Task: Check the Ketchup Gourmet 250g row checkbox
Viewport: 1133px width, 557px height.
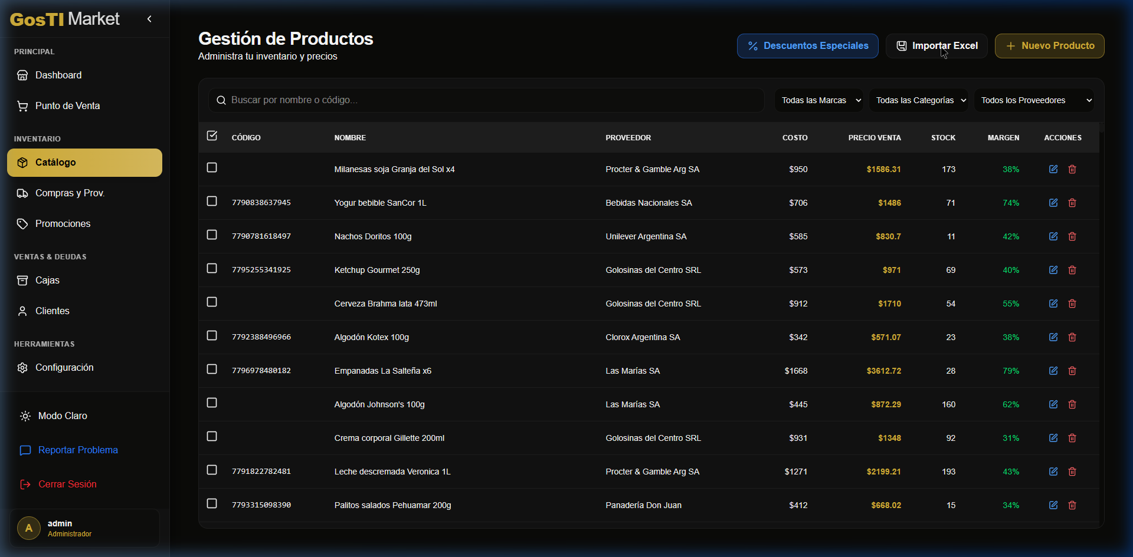Action: 212,268
